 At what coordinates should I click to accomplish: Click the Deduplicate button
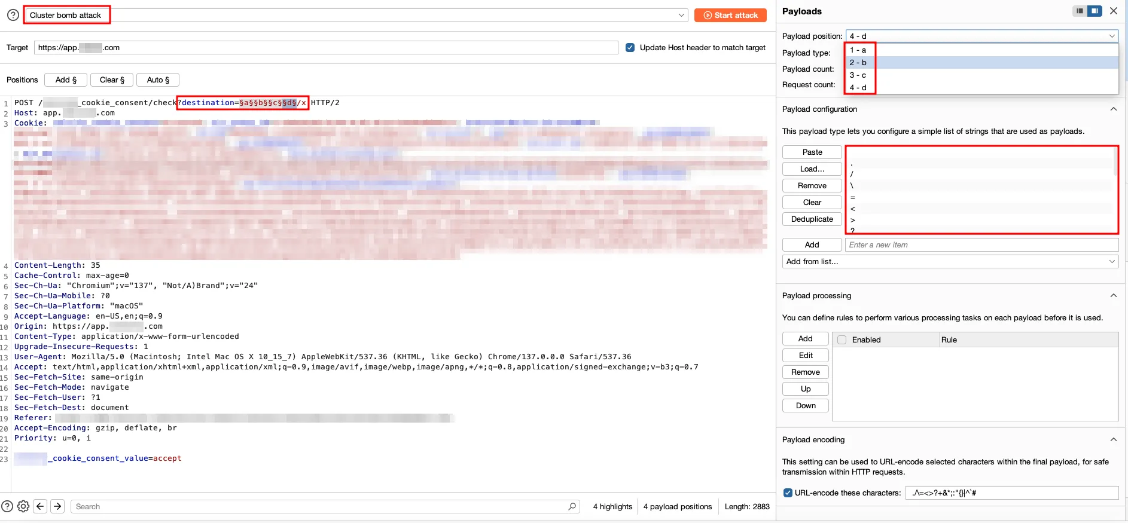(x=812, y=219)
